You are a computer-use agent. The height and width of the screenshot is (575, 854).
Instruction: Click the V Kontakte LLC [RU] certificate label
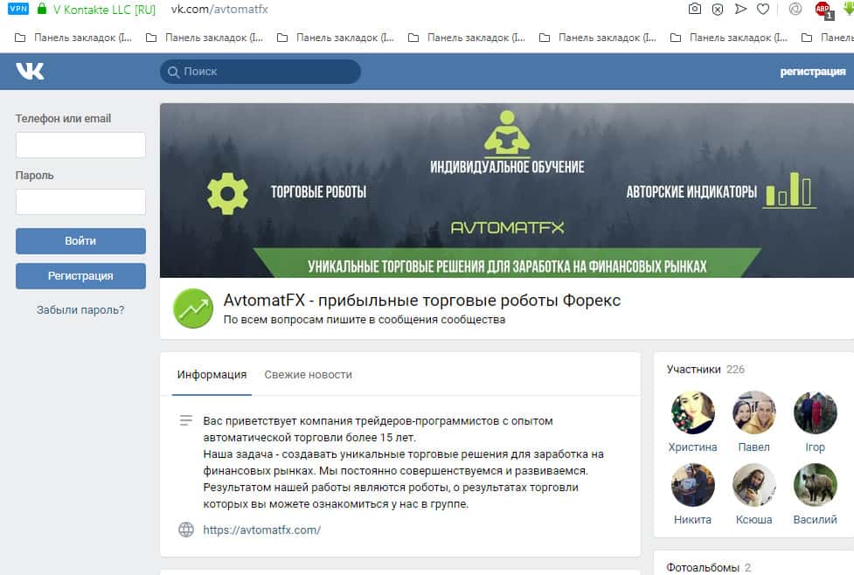(105, 10)
